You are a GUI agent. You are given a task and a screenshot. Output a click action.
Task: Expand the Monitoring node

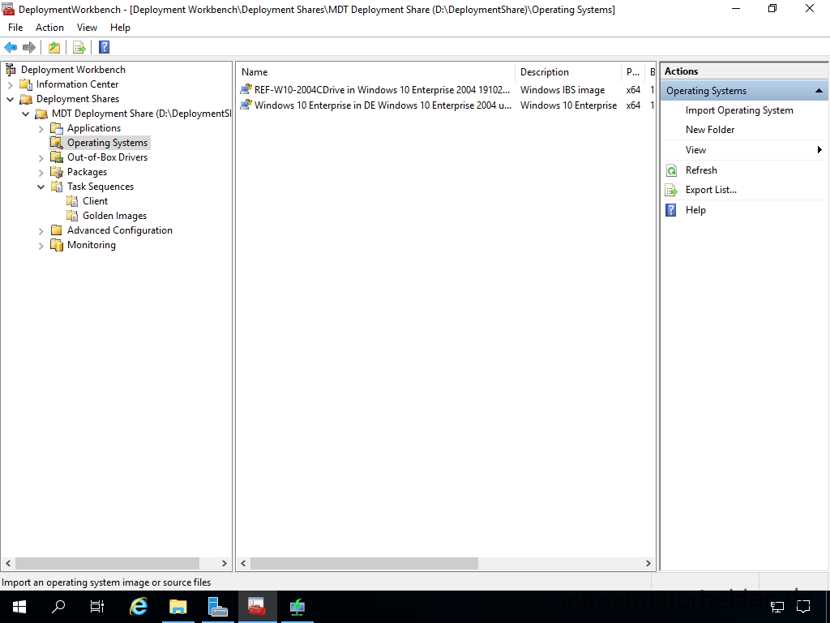point(41,245)
